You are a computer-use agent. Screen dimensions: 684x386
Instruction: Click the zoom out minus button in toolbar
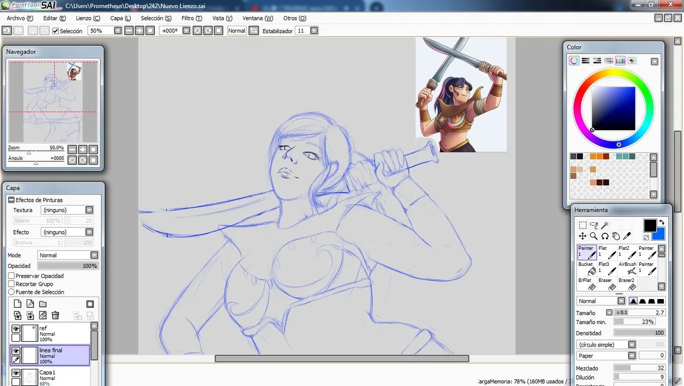129,30
